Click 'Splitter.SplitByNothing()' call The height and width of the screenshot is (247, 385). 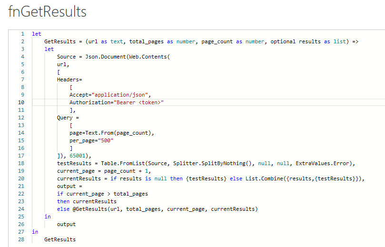pos(214,163)
